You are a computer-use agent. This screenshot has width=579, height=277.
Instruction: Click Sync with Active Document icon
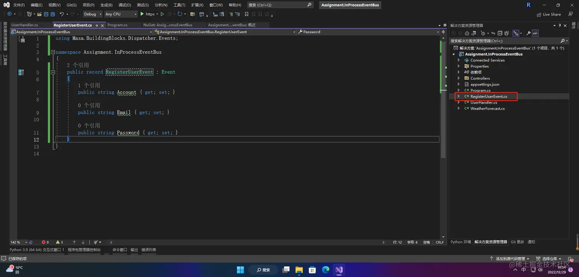493,33
